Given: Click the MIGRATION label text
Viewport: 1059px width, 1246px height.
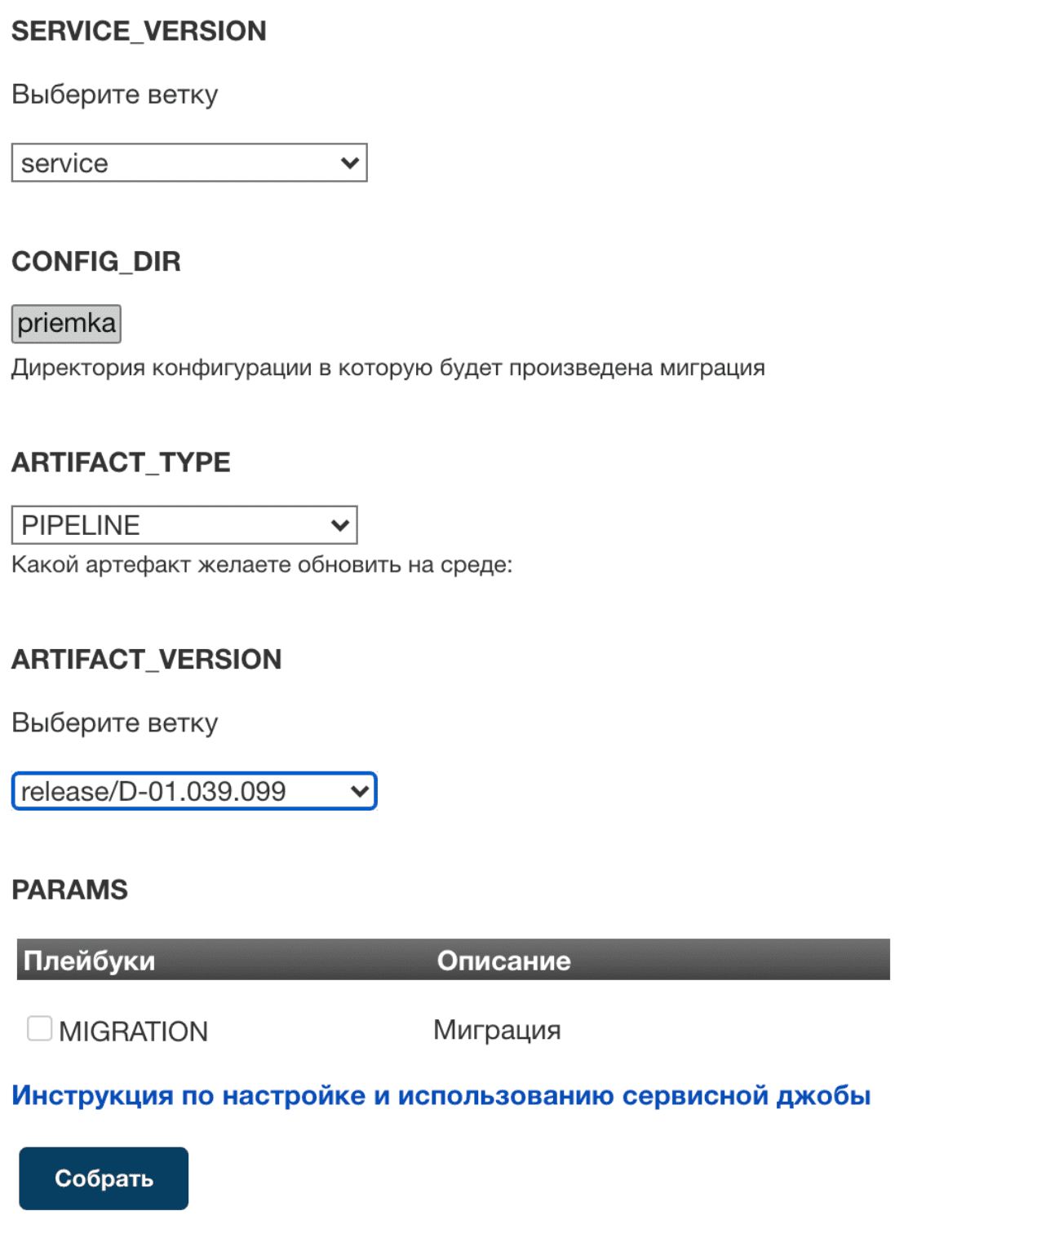Looking at the screenshot, I should pyautogui.click(x=133, y=1032).
